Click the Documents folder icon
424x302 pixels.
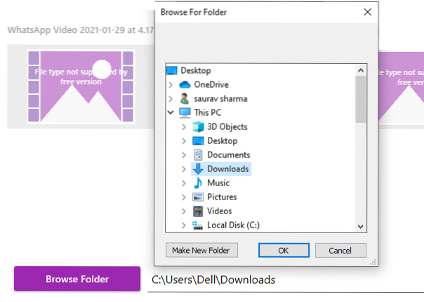click(198, 155)
